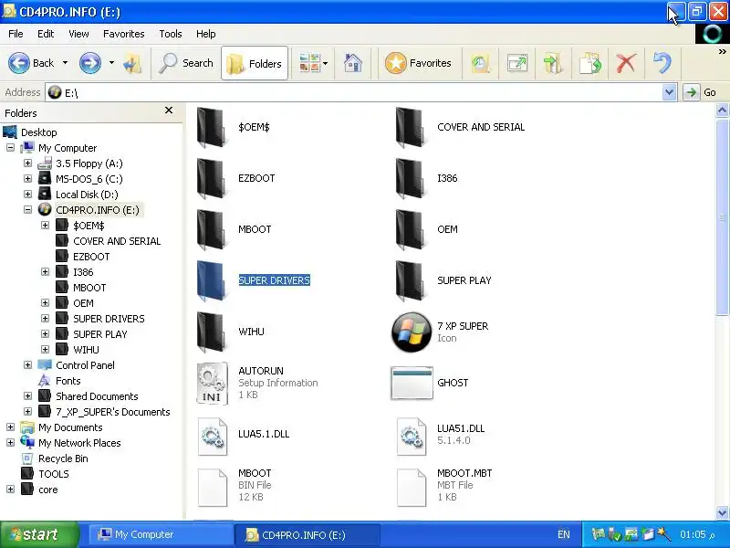Select the GHOST file icon

click(412, 383)
